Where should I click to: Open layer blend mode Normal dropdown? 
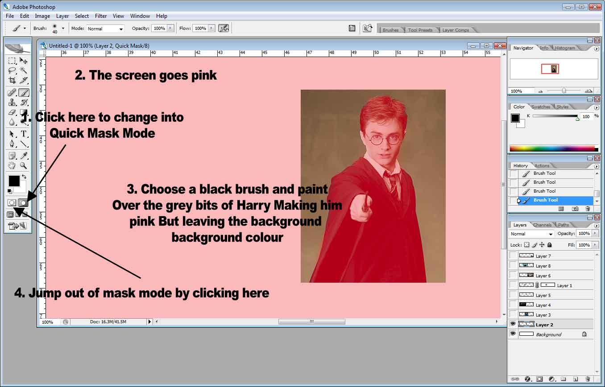pyautogui.click(x=531, y=234)
